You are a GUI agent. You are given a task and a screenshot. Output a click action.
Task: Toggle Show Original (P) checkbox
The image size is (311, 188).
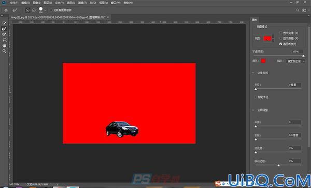[x=280, y=38]
